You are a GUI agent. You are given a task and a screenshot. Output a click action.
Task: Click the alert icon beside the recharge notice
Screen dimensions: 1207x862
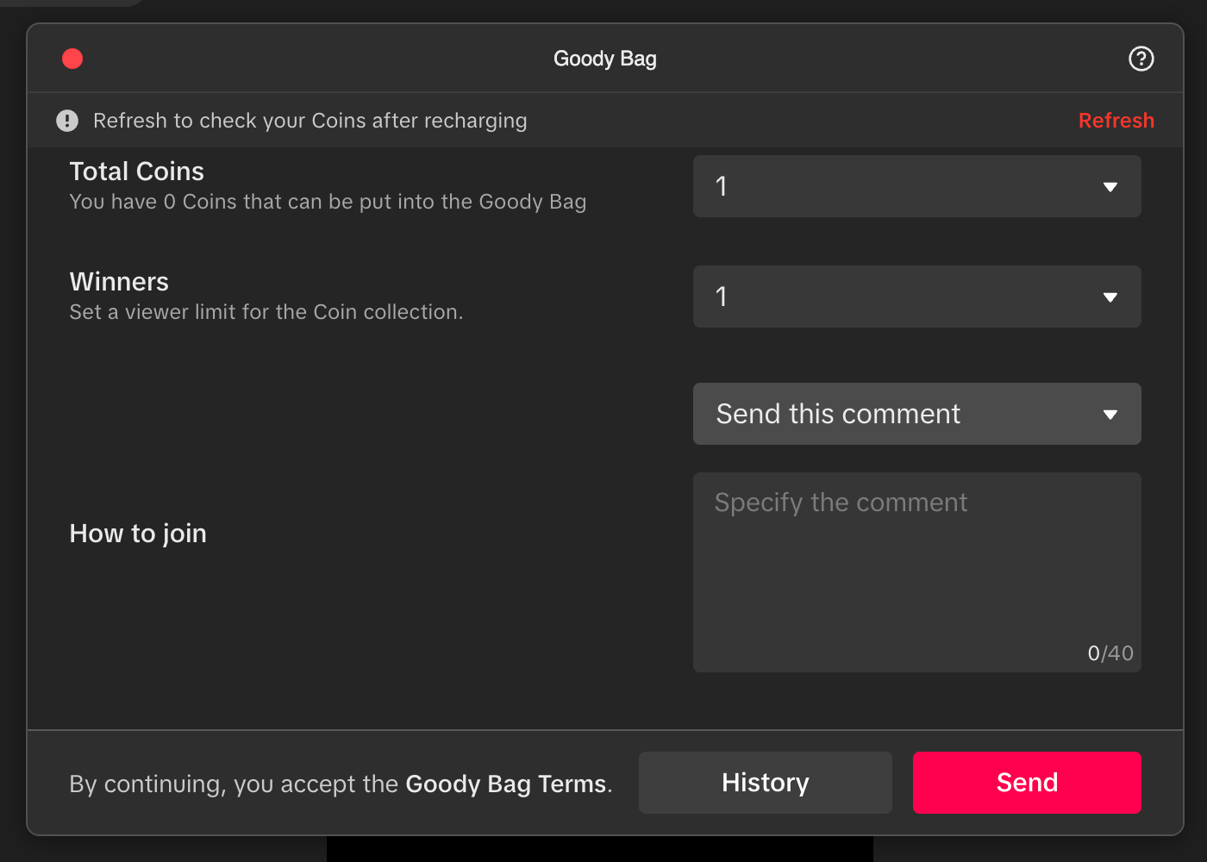click(x=67, y=121)
